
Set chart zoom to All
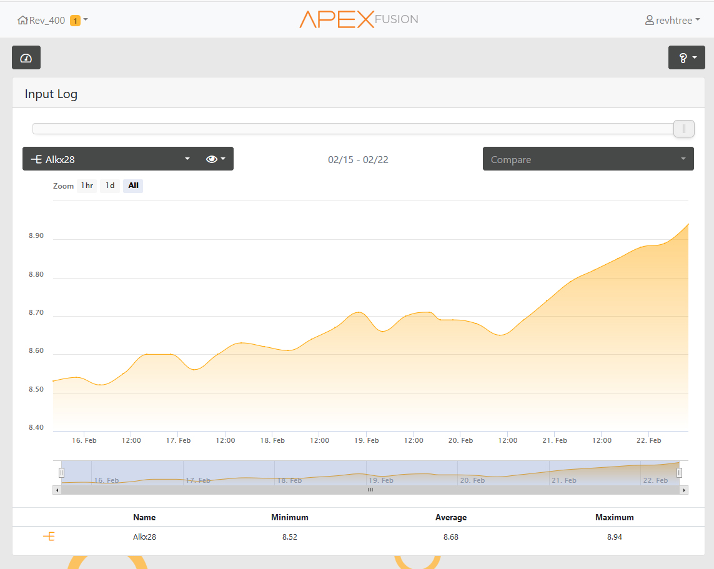tap(133, 186)
